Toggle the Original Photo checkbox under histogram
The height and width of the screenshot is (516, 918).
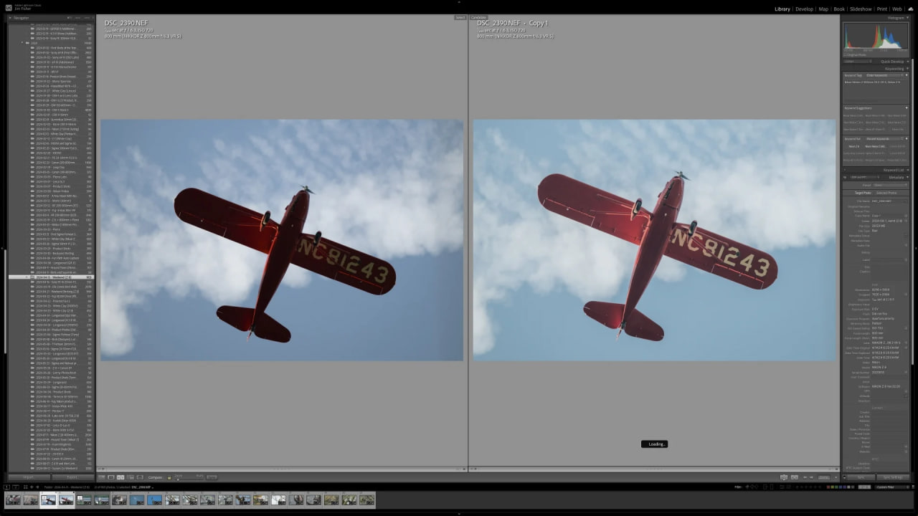pos(846,54)
